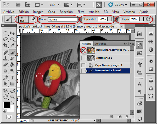
Task: Select the Hand tool
Action: 5,96
